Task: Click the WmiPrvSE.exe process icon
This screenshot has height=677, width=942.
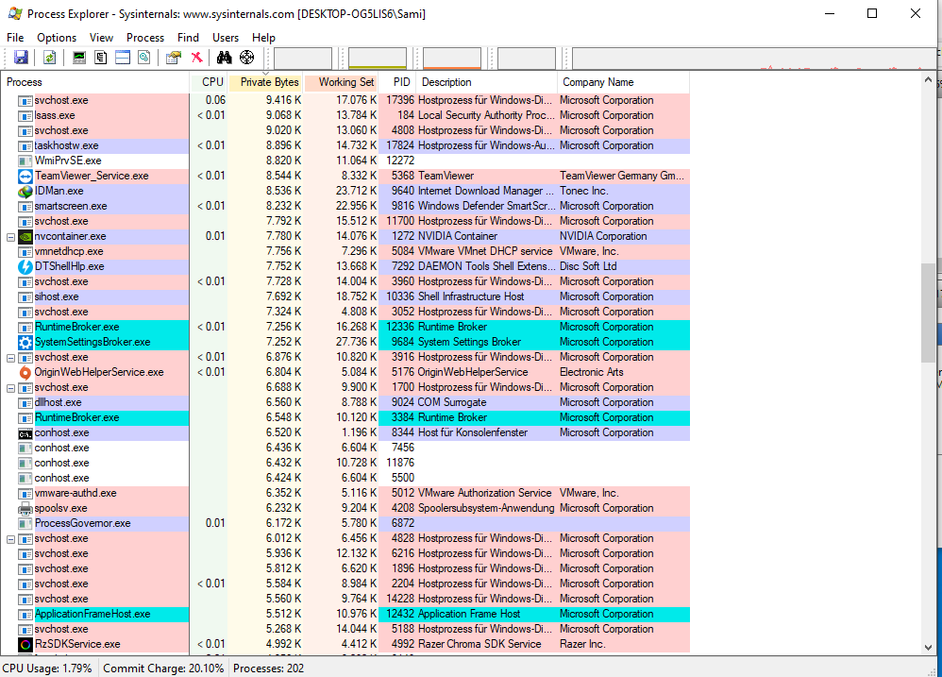Action: [x=25, y=161]
